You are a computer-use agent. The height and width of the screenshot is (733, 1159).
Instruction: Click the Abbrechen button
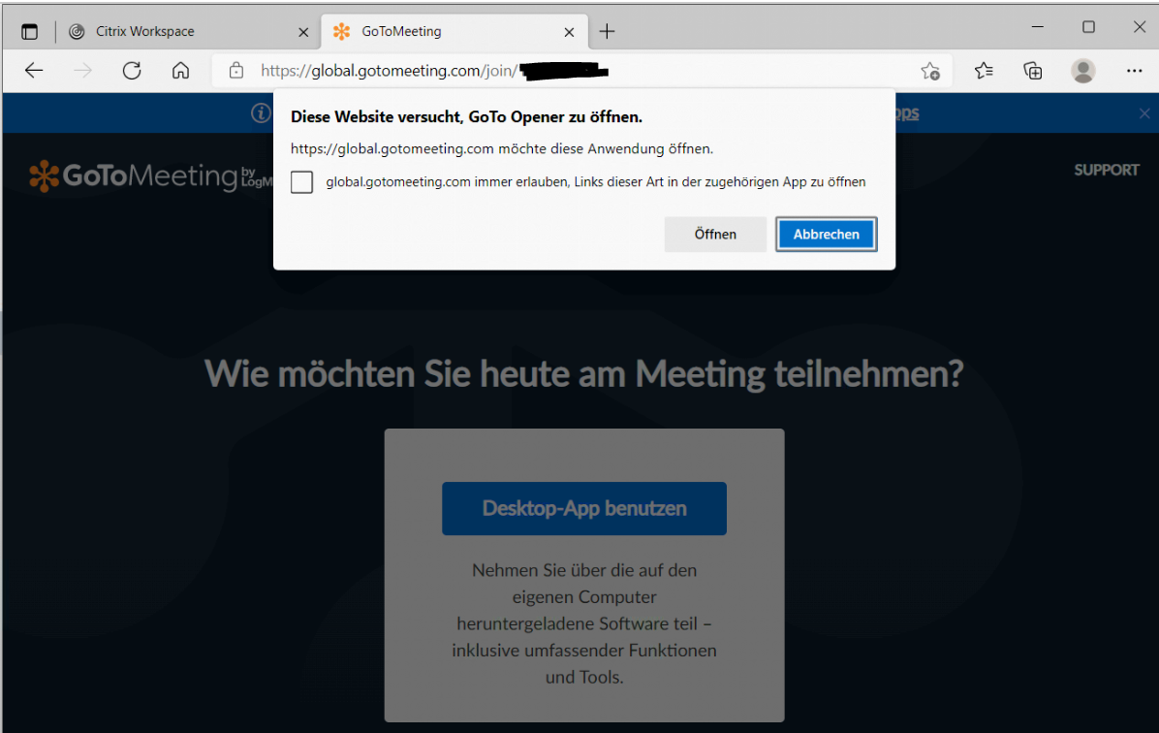click(827, 235)
